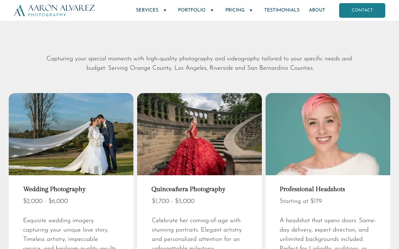Screen dimensions: 399x249
Task: Open the quinceañera red dress photo
Action: tap(199, 134)
